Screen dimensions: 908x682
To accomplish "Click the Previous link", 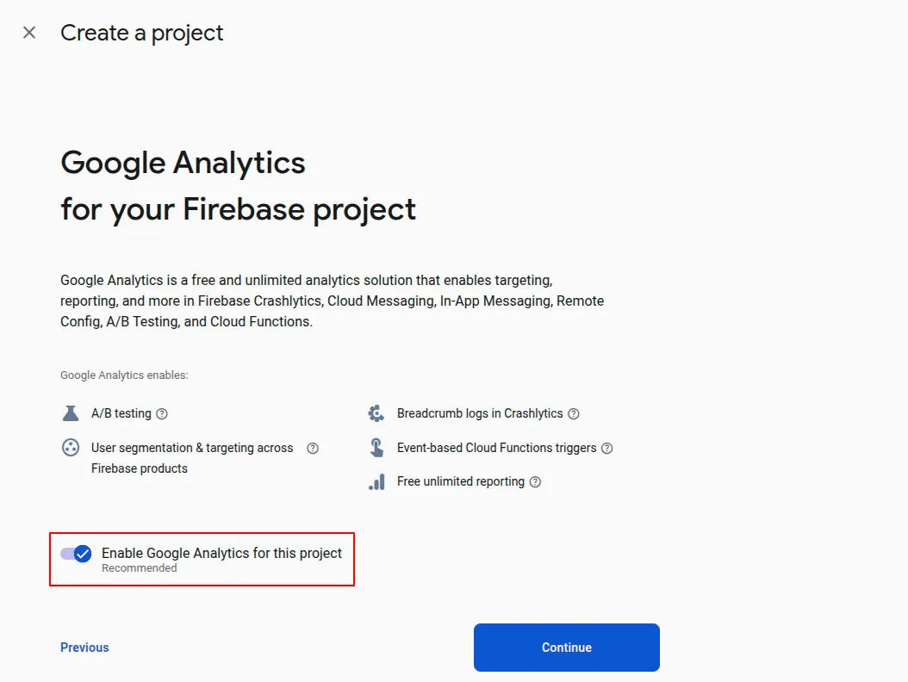I will (84, 647).
